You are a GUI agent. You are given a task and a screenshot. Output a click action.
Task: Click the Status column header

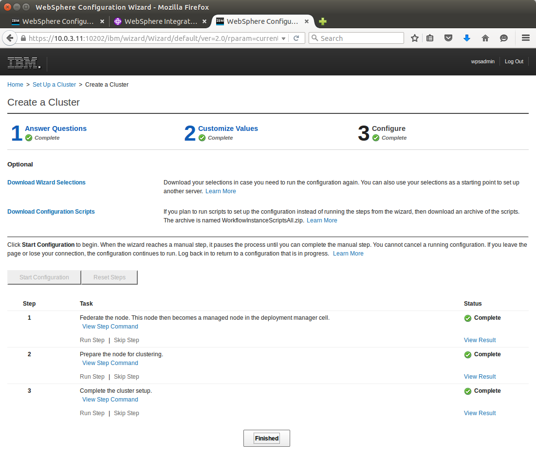click(x=473, y=304)
